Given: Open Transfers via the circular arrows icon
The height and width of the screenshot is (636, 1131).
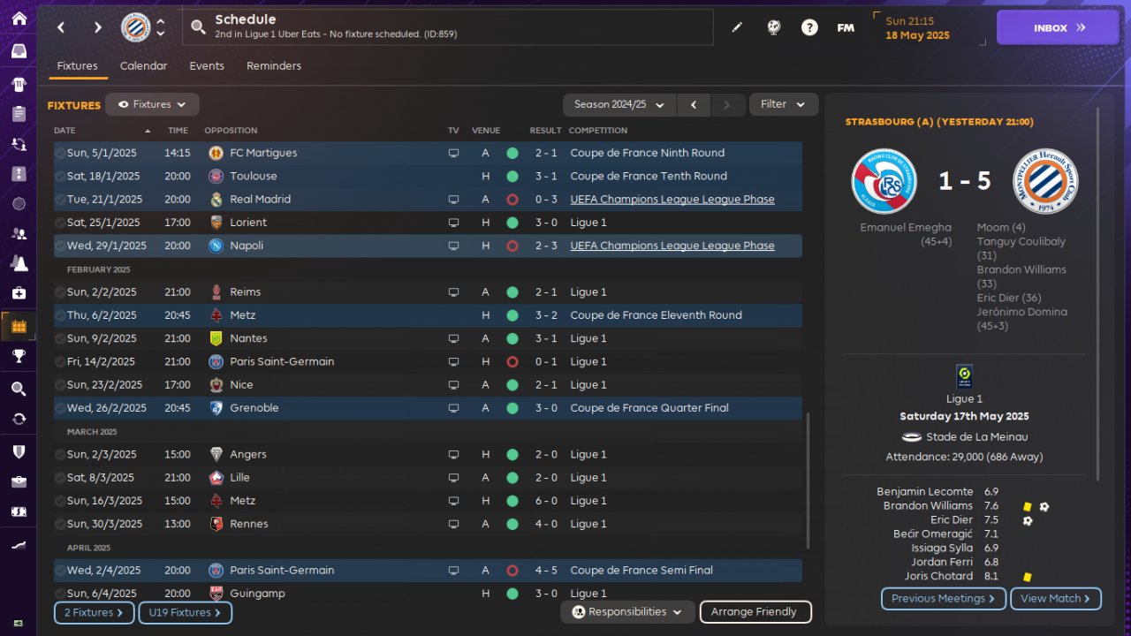Looking at the screenshot, I should point(19,419).
